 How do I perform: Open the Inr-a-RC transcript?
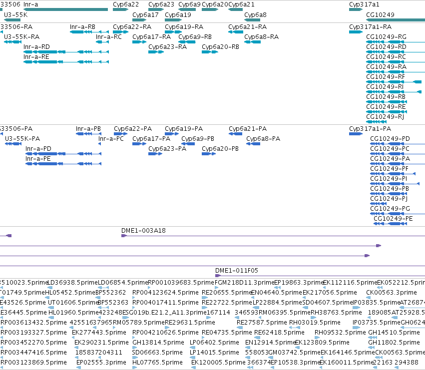tap(102, 42)
